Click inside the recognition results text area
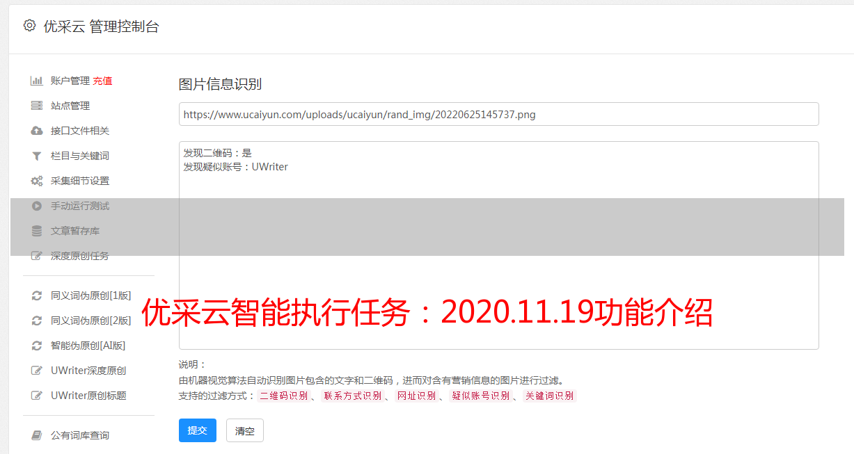This screenshot has width=854, height=454. point(498,245)
